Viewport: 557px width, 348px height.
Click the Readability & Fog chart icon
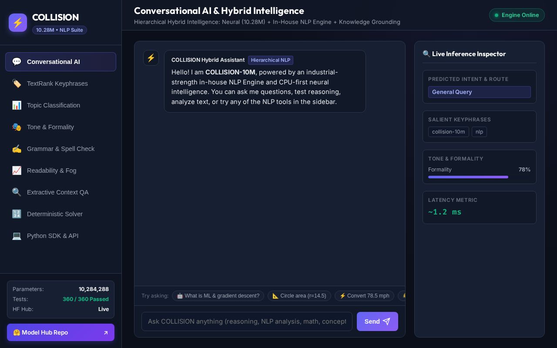click(17, 171)
